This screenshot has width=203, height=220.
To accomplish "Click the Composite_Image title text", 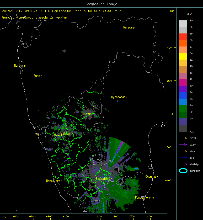I will click(101, 4).
